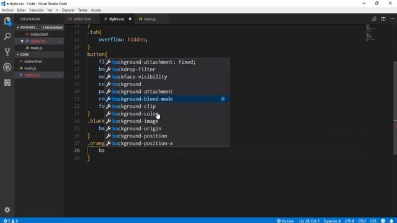Open index.html in open editors list
Image resolution: width=397 pixels, height=223 pixels.
tap(39, 34)
